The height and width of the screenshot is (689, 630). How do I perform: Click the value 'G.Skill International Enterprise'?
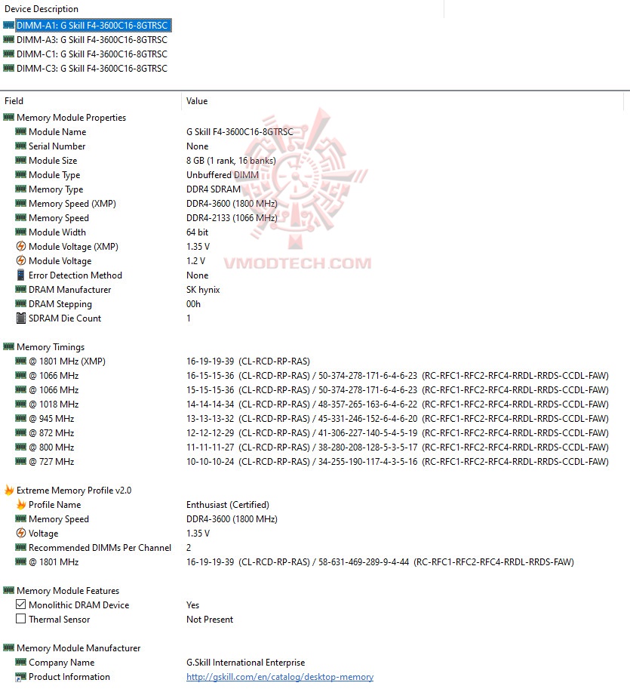click(245, 663)
